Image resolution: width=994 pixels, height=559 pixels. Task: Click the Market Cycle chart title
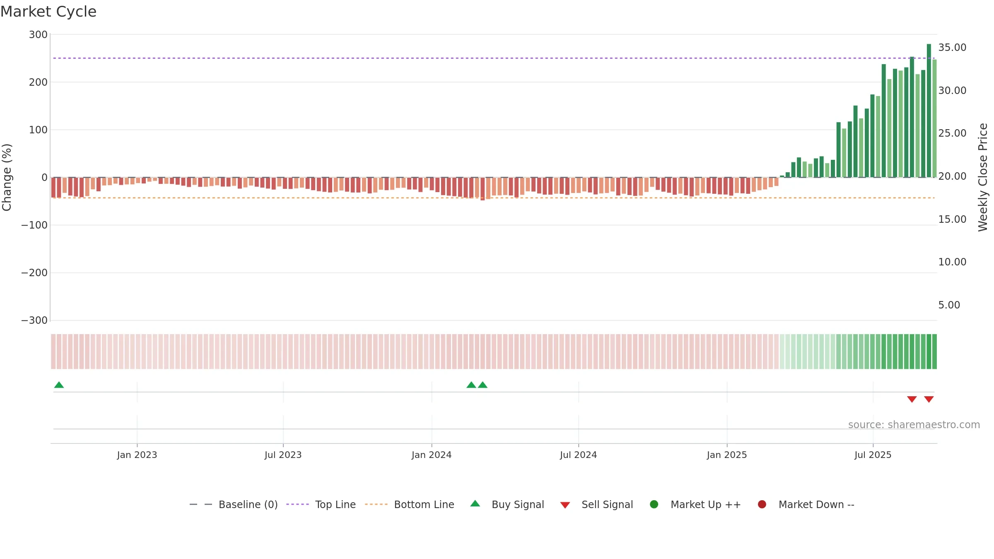coord(48,12)
